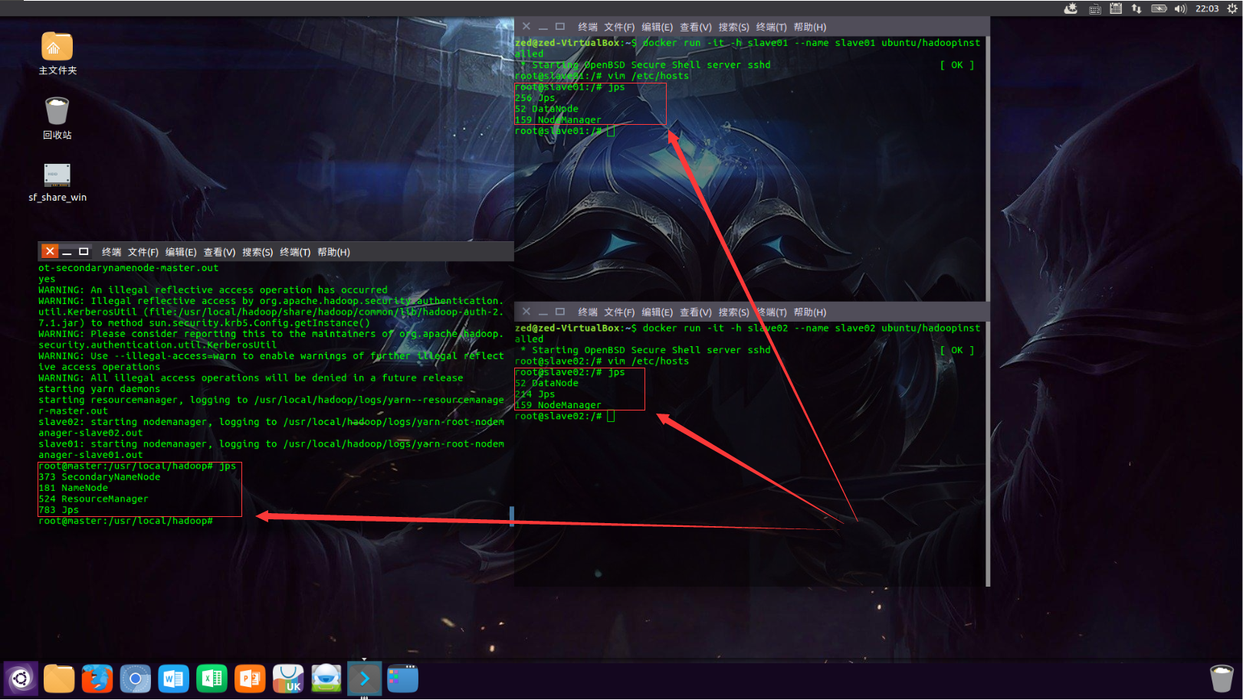Click '52 DataNode' line in slave02 terminal
Screen dimensions: 1243x700
pos(546,383)
